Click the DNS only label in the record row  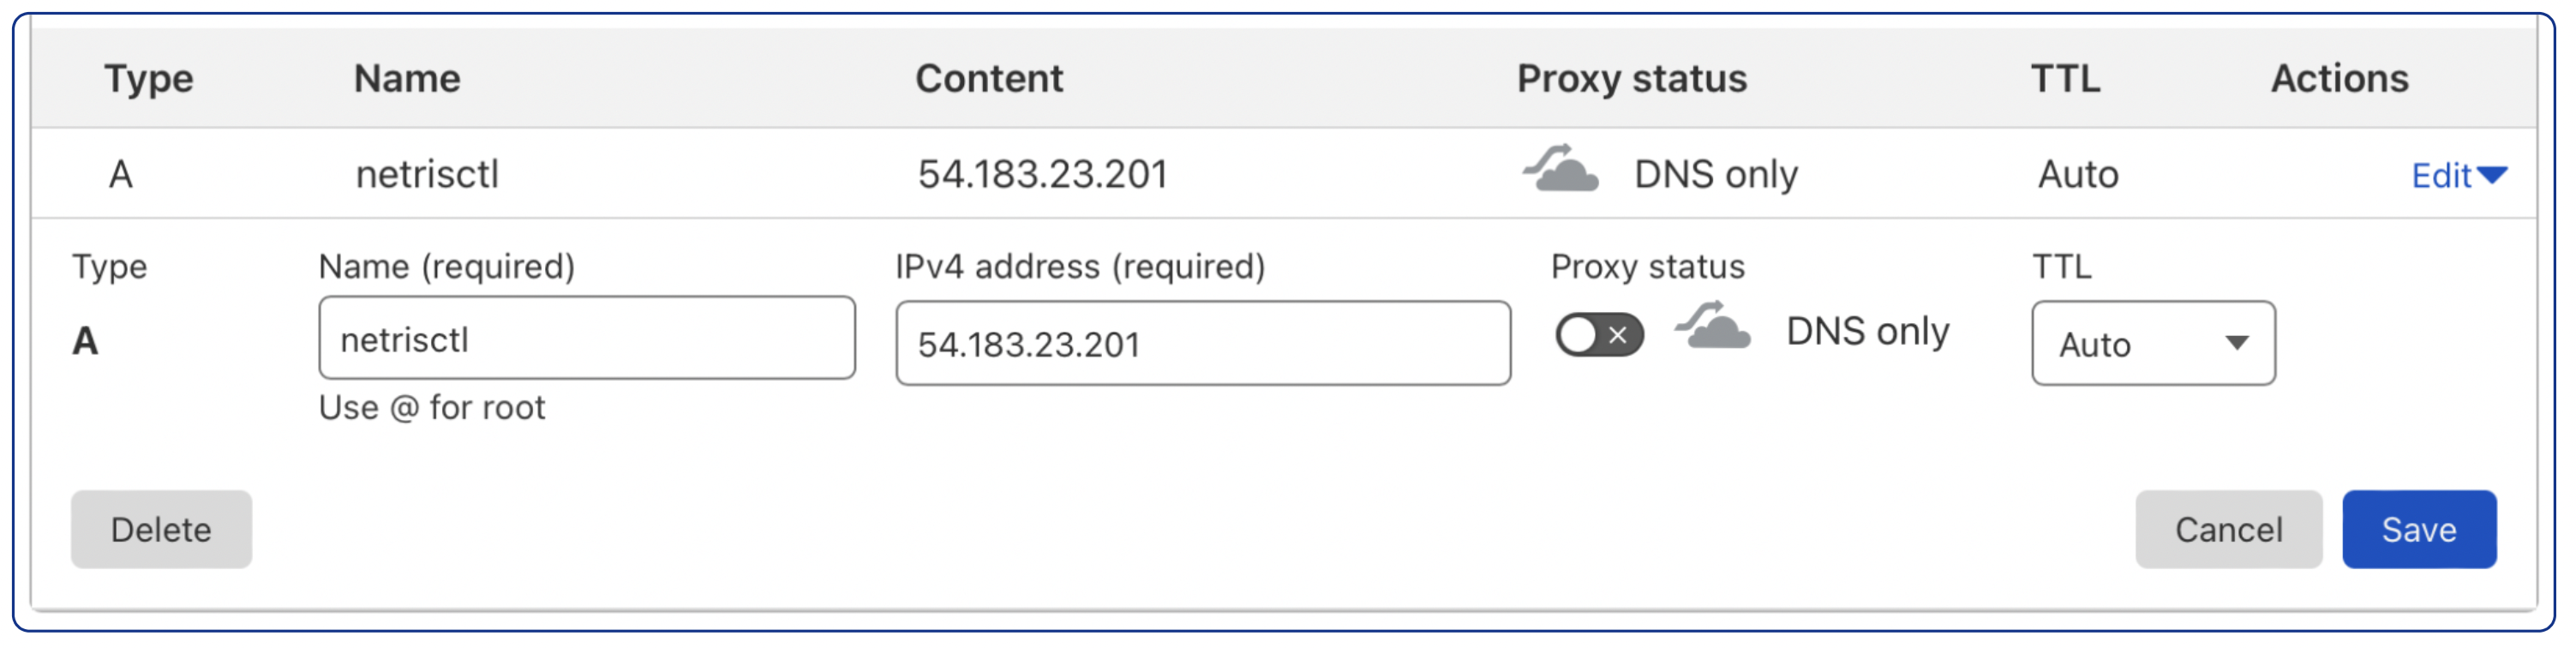point(1716,172)
